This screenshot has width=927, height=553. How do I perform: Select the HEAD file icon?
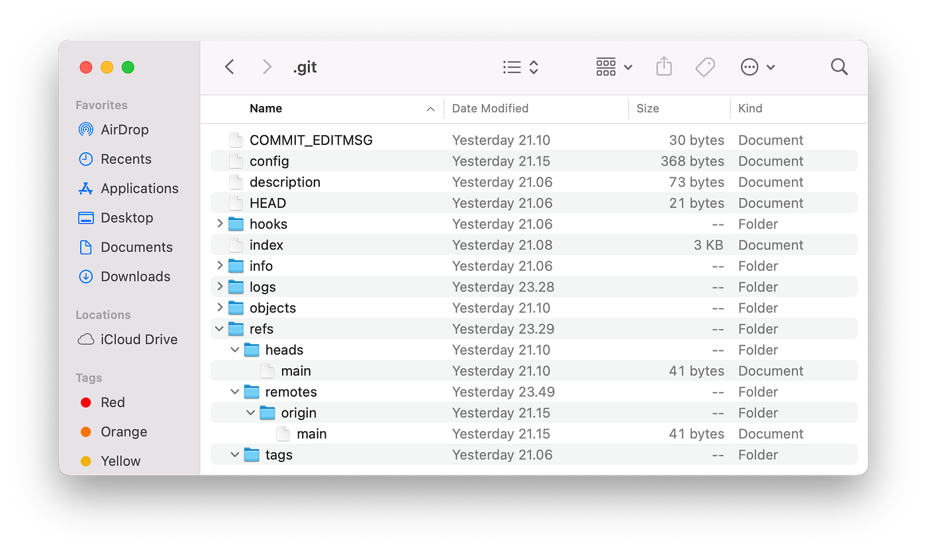(x=236, y=203)
